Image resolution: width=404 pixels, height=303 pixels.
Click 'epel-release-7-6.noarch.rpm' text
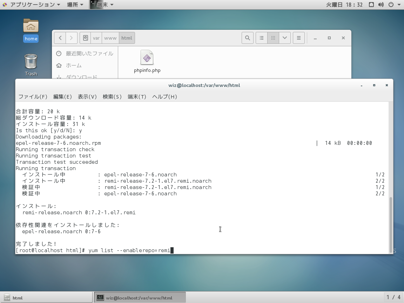point(58,143)
